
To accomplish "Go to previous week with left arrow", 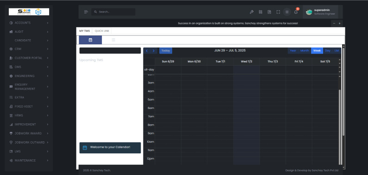I will pyautogui.click(x=147, y=51).
